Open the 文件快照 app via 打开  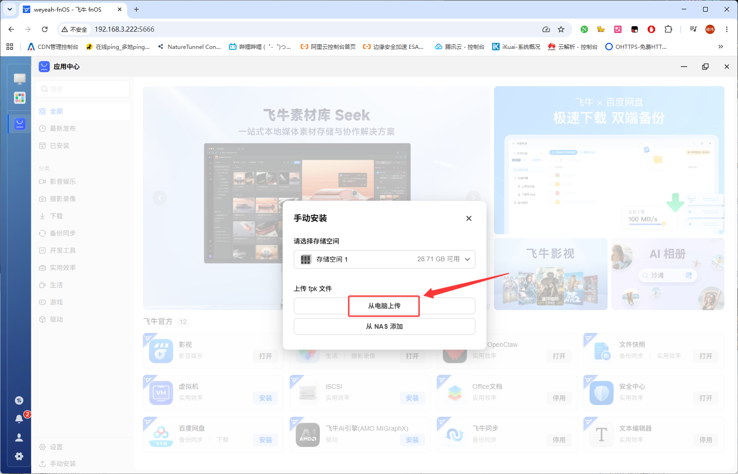[705, 356]
